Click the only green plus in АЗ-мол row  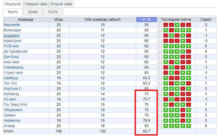tap(171, 99)
